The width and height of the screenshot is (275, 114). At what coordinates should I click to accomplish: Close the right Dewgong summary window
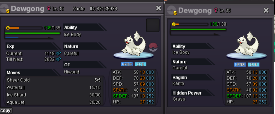pyautogui.click(x=266, y=11)
